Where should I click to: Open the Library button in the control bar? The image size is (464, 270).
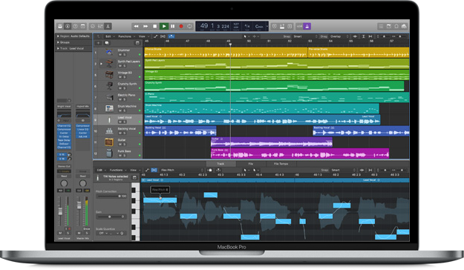(60, 26)
